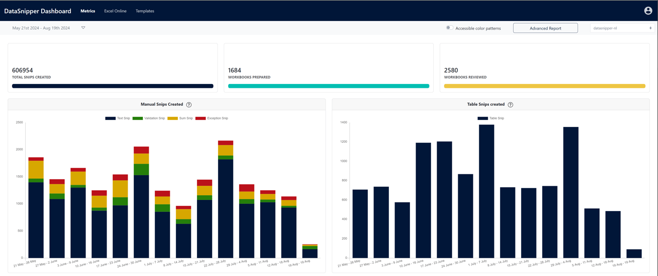Toggle Text Snip legend series visibility
Screen dimensions: 658x276
click(x=118, y=118)
